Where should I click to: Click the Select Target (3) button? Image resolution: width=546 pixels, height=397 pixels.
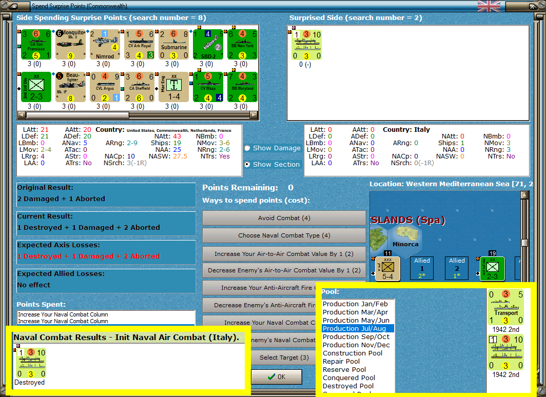[x=284, y=358]
